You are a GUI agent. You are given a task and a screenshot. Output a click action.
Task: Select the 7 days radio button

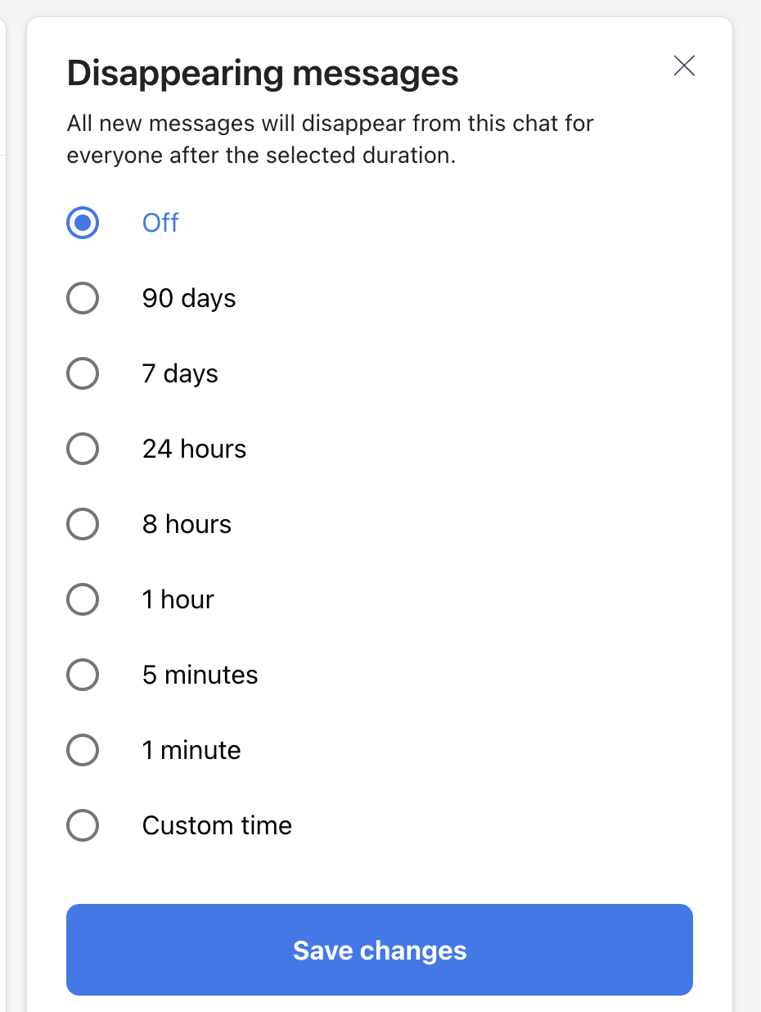click(83, 373)
